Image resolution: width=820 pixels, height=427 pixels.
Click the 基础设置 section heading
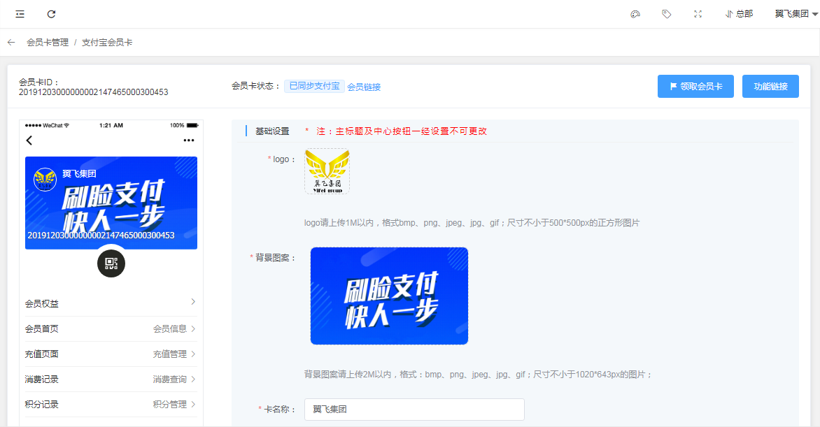click(272, 131)
